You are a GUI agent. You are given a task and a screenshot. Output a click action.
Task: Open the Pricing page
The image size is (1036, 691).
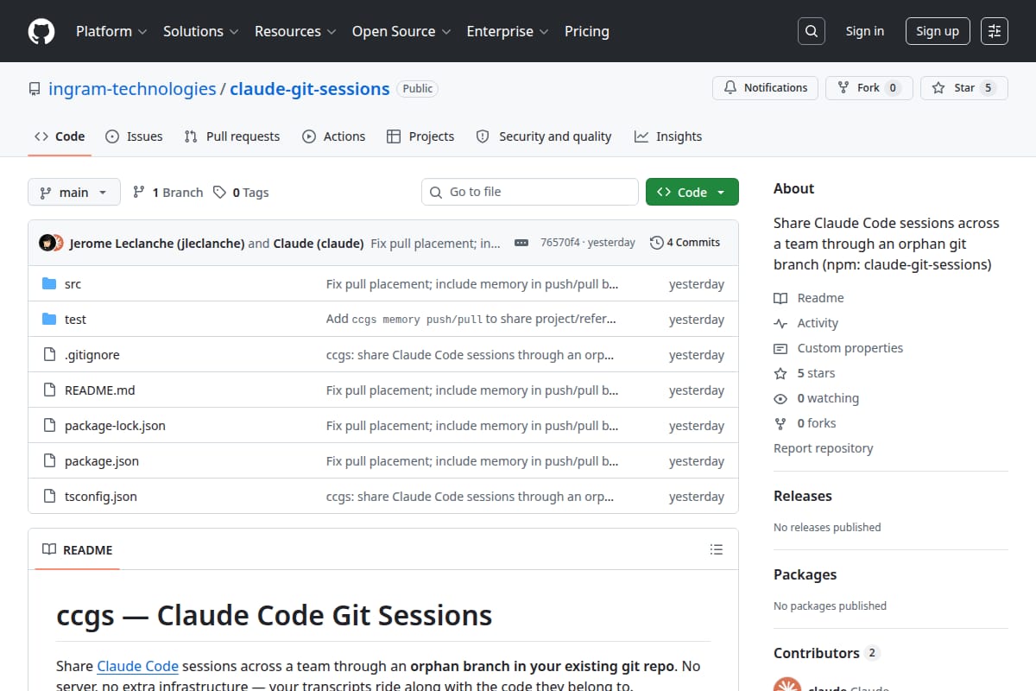587,31
